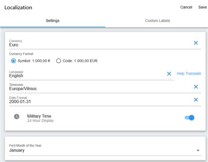Click the Military Time label row

(105, 118)
